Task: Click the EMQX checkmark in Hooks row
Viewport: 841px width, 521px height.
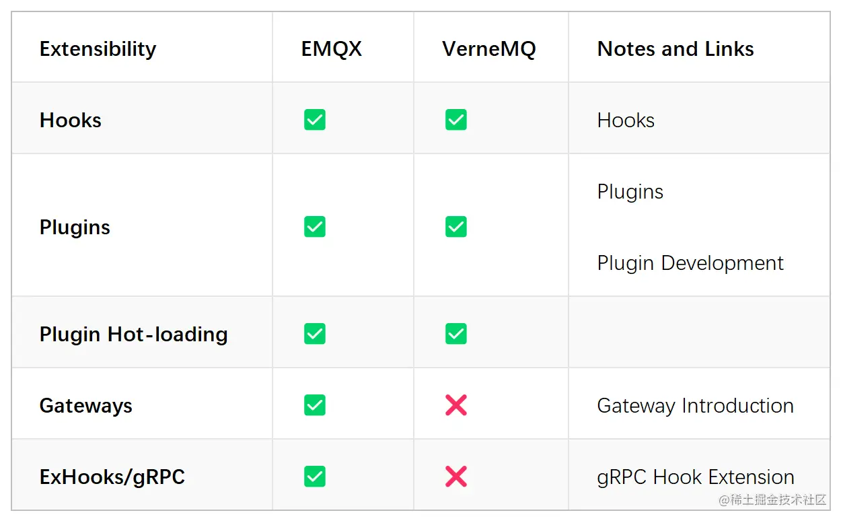Action: pyautogui.click(x=315, y=120)
